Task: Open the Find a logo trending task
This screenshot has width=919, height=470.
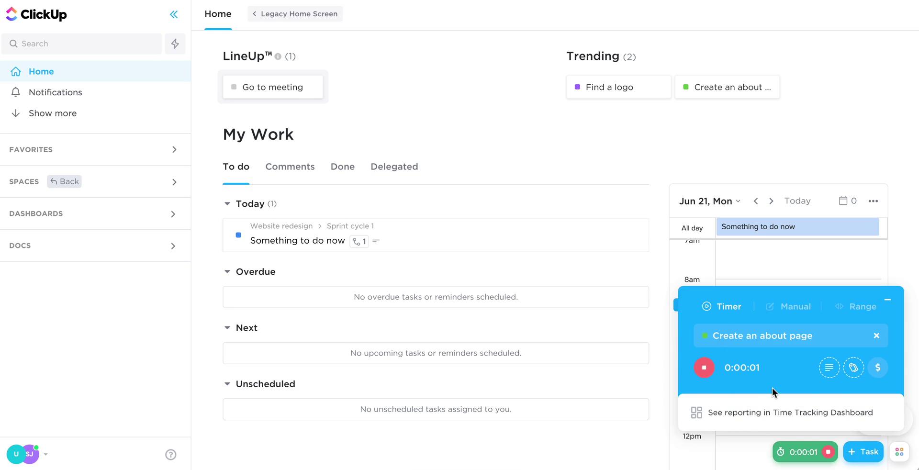Action: (x=618, y=87)
